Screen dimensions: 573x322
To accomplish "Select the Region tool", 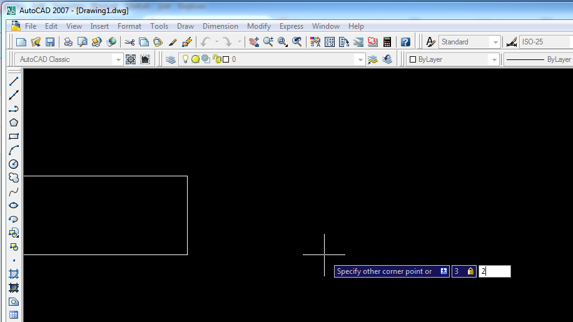I will (x=14, y=302).
